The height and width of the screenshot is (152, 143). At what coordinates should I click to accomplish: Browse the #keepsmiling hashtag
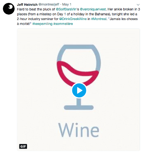click(x=42, y=24)
